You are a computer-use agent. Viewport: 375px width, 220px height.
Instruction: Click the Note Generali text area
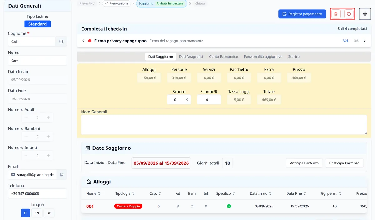(x=224, y=125)
